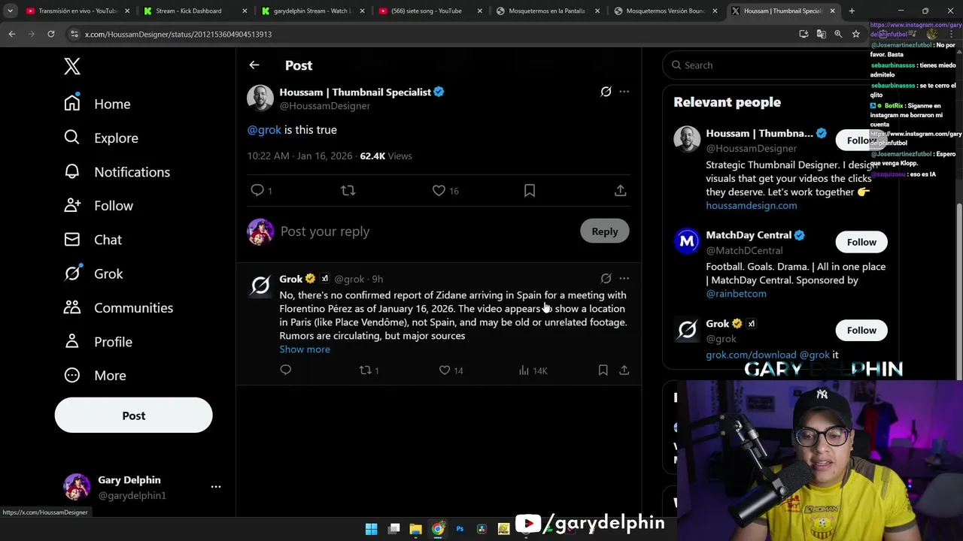Click the Reply button
This screenshot has width=963, height=541.
click(605, 231)
